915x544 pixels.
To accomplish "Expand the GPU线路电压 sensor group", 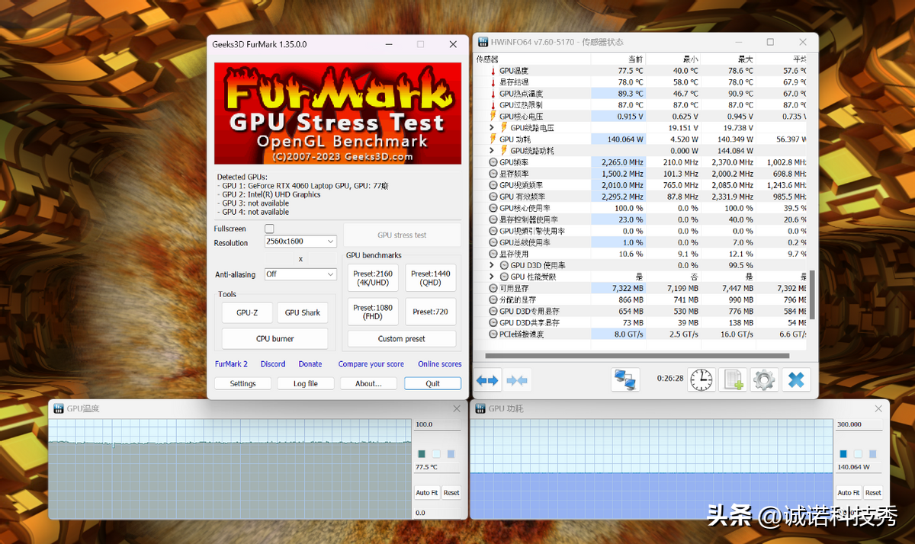I will (493, 128).
